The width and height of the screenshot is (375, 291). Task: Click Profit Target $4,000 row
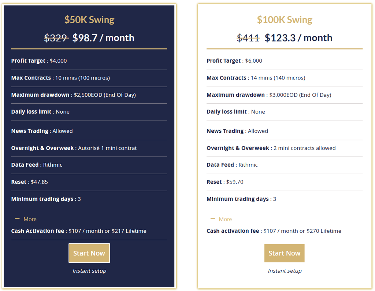tap(89, 61)
